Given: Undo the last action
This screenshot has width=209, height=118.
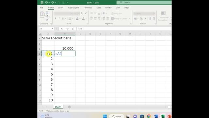Looking at the screenshot, I should [46, 3].
